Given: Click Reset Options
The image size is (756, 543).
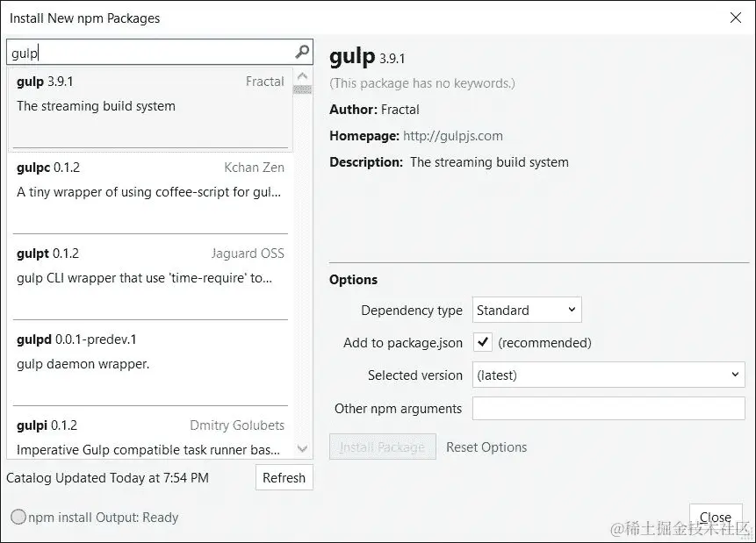Looking at the screenshot, I should tap(486, 447).
